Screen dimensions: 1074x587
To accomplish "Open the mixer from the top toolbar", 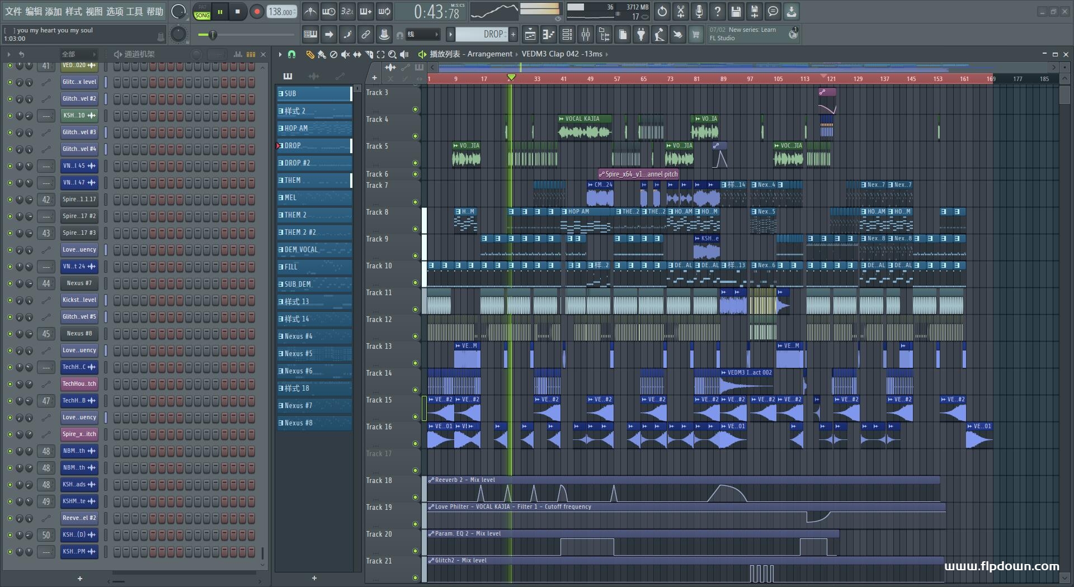I will click(586, 35).
